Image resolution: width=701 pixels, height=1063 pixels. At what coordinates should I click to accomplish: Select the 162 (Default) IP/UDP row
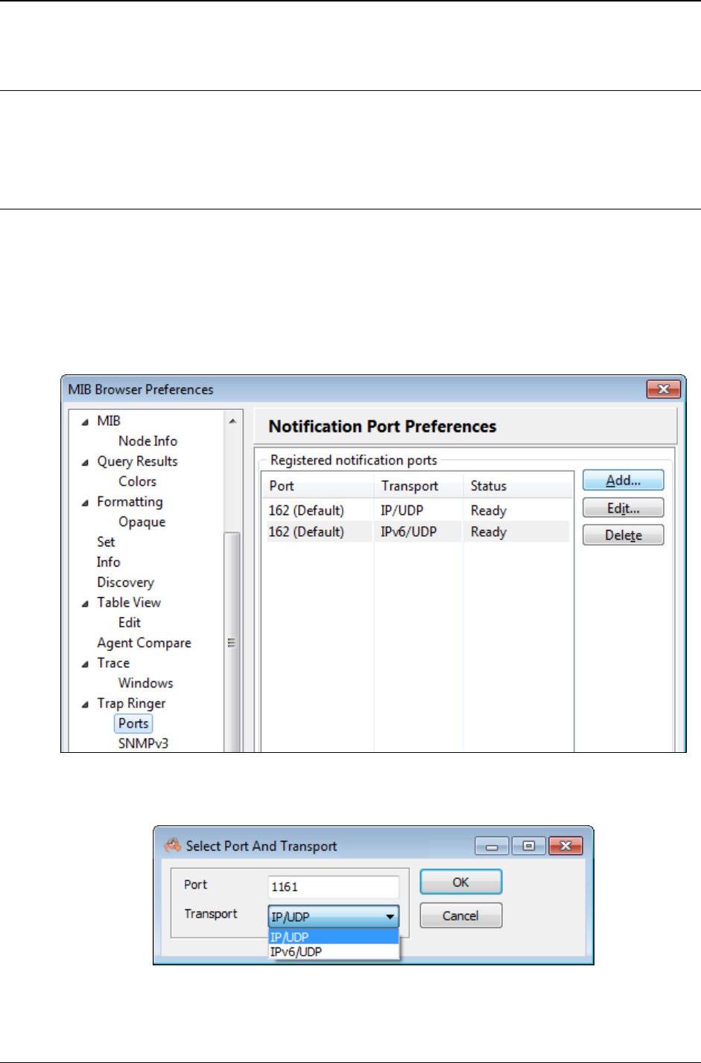(416, 511)
